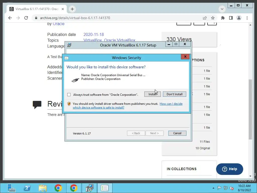Close the VirtualBox 6.1.17 tab
Viewport: 257px width, 193px height.
click(x=62, y=9)
